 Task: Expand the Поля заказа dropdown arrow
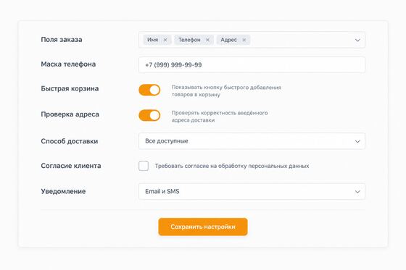(357, 40)
